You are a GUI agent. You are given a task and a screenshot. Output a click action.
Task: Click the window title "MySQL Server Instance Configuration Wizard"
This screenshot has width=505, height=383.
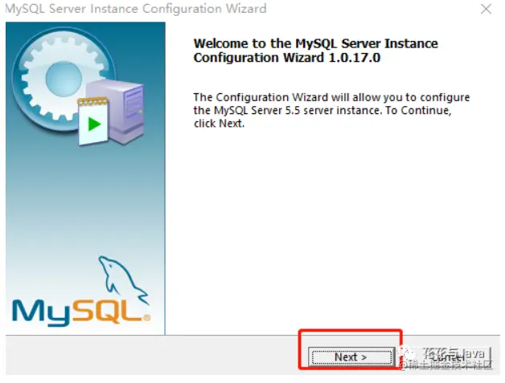tap(136, 9)
